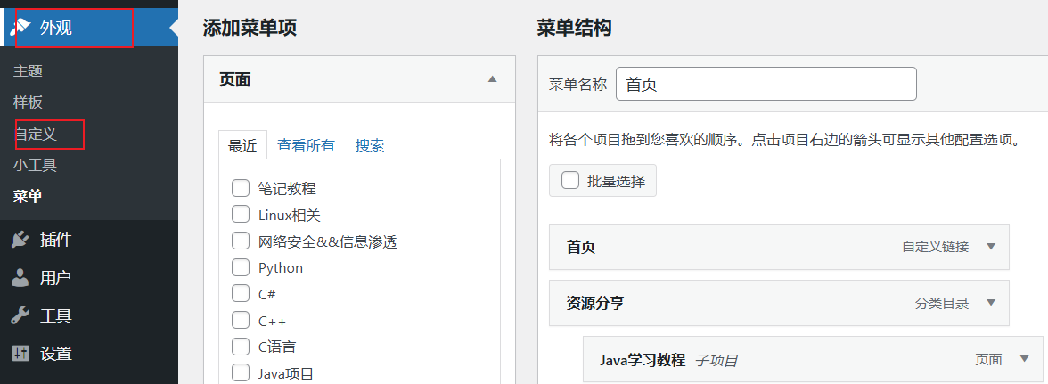The height and width of the screenshot is (384, 1048).
Task: Open 小工具 in the sidebar submenu
Action: (x=36, y=166)
